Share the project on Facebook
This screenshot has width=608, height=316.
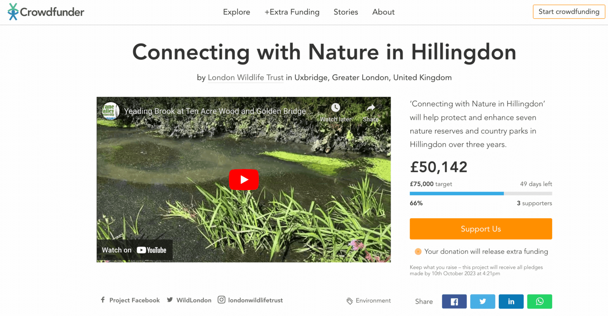(454, 301)
